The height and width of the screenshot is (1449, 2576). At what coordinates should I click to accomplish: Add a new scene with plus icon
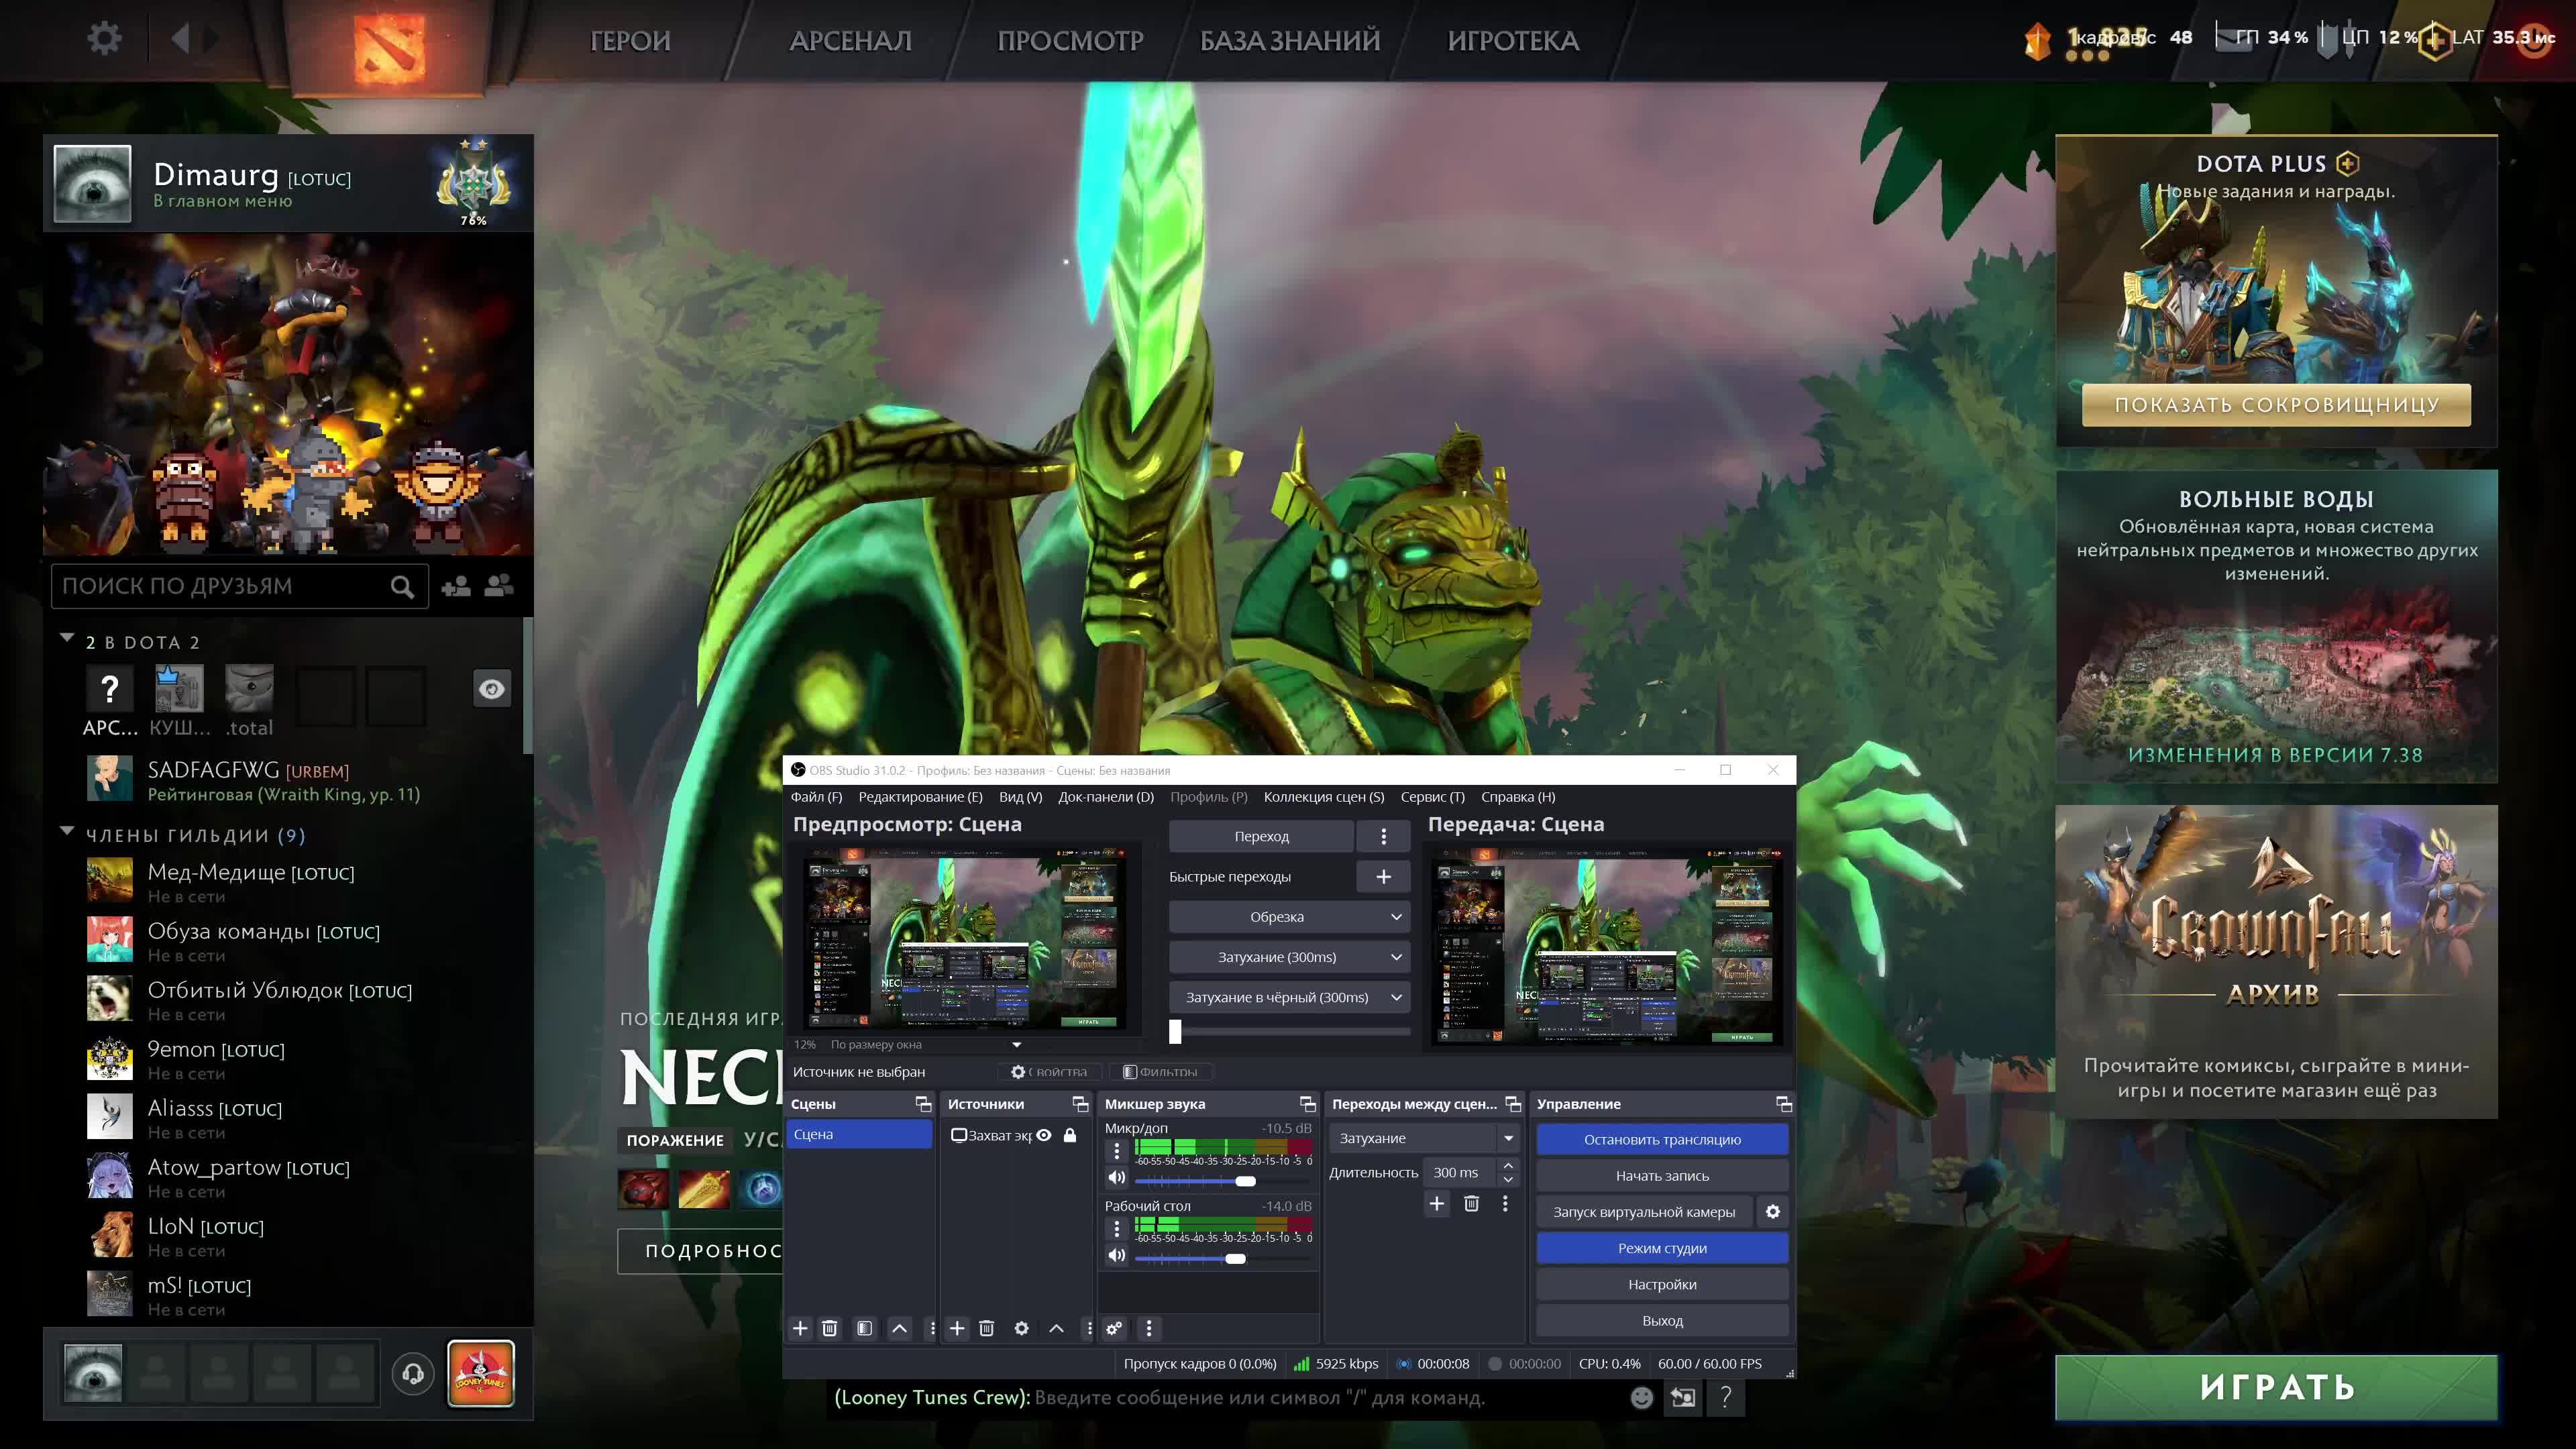pyautogui.click(x=800, y=1328)
